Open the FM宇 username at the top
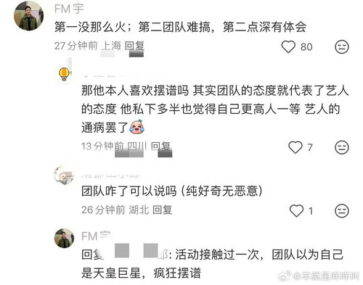Viewport: 363px width, 285px height. pos(69,9)
